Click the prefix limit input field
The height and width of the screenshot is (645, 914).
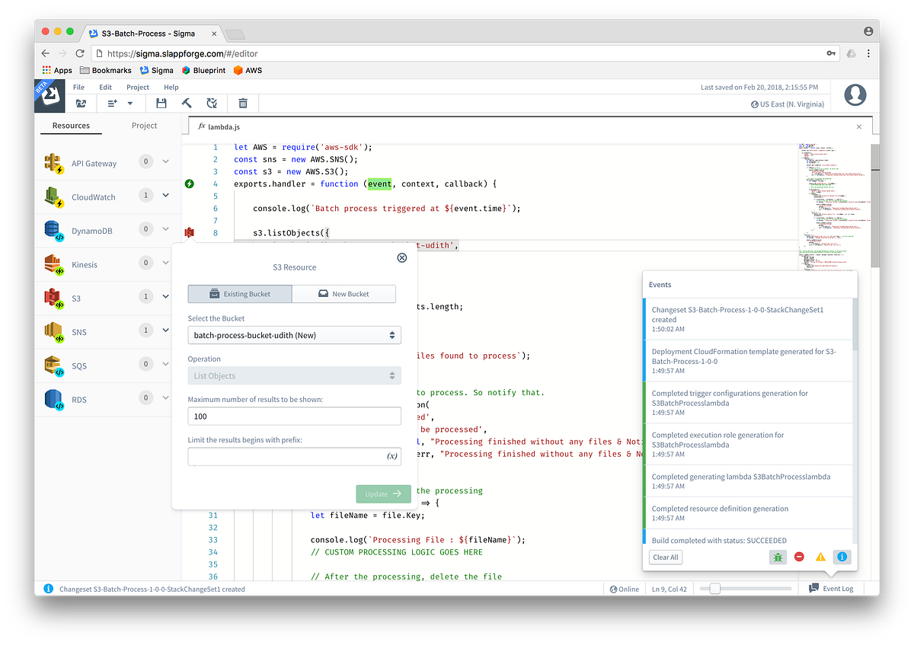(x=295, y=456)
